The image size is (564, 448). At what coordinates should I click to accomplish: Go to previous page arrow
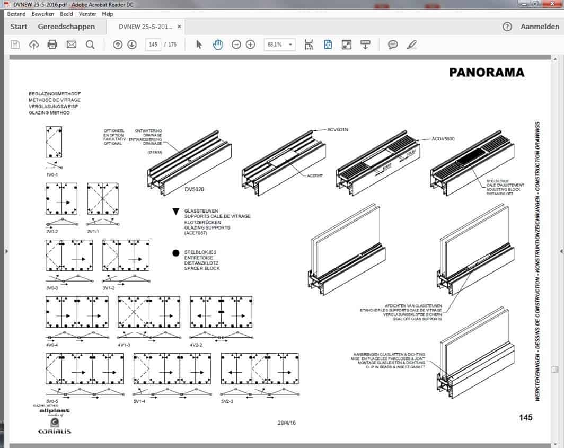coord(118,45)
